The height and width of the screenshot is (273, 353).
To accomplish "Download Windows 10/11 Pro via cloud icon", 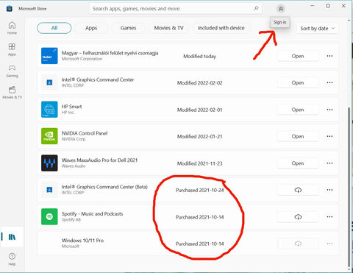I will coord(298,244).
